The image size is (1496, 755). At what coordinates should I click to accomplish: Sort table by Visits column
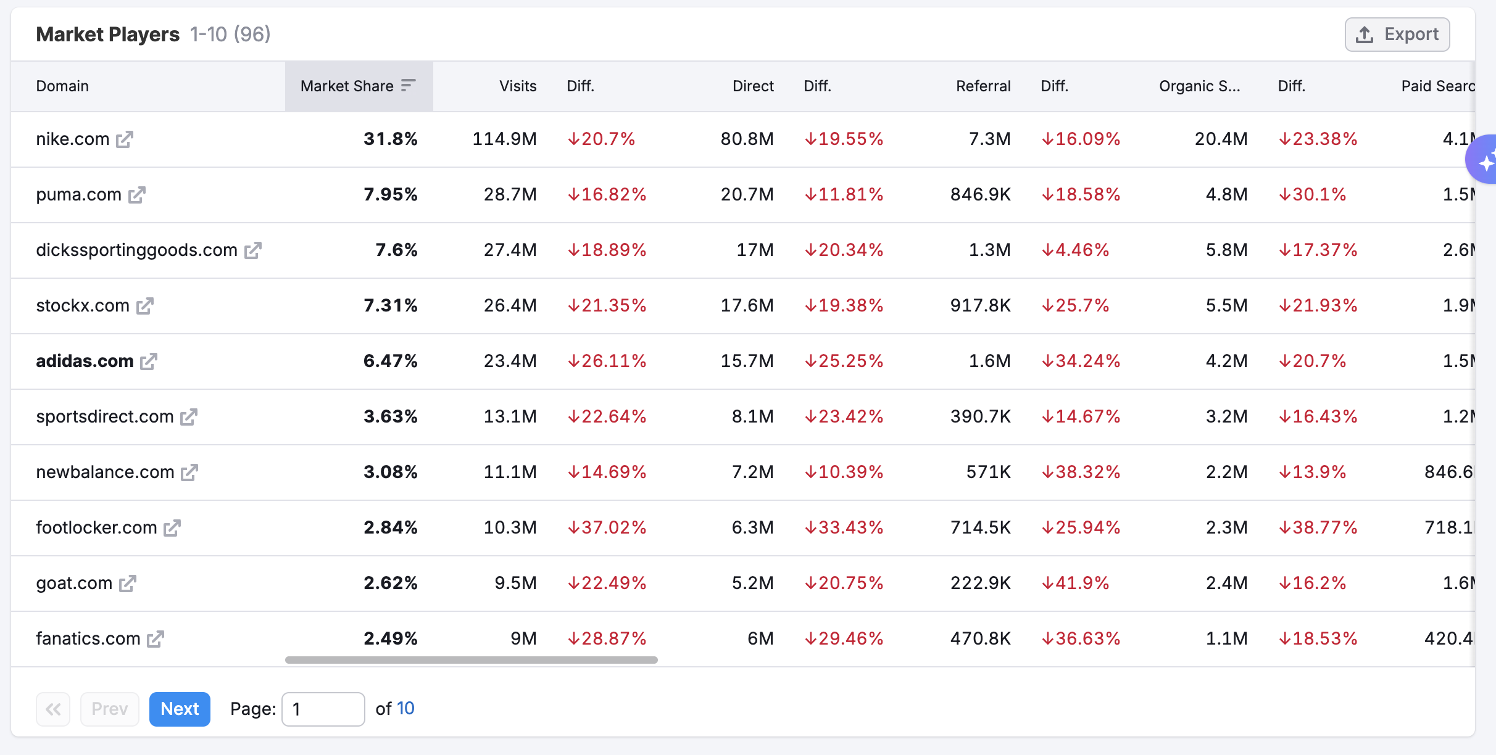coord(517,86)
